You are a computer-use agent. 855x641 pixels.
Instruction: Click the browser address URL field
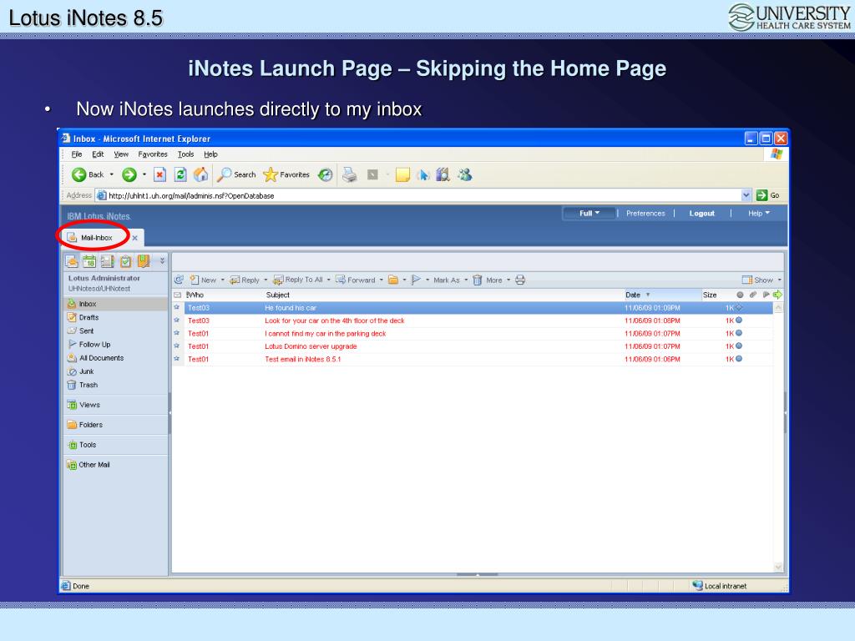[x=417, y=195]
